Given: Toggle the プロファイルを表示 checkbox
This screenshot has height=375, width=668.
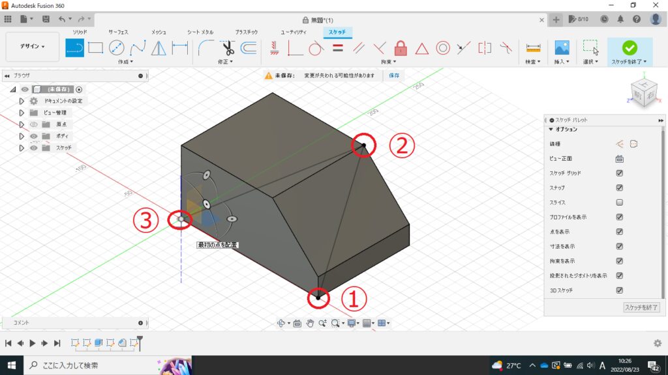Looking at the screenshot, I should (620, 217).
